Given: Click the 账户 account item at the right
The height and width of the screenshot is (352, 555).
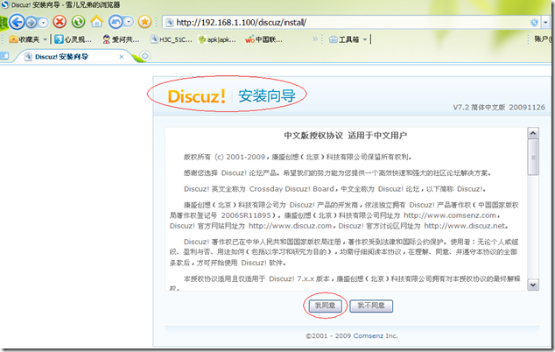Looking at the screenshot, I should [542, 39].
